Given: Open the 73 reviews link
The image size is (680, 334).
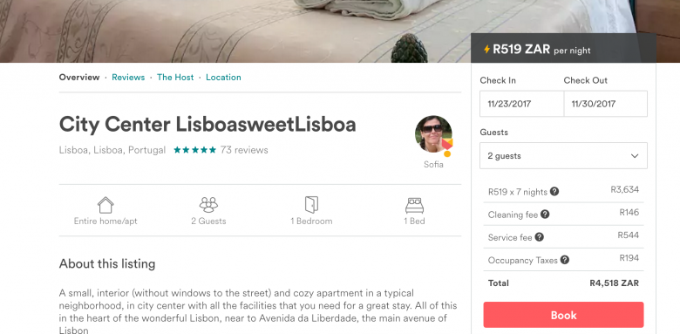Looking at the screenshot, I should coord(244,150).
